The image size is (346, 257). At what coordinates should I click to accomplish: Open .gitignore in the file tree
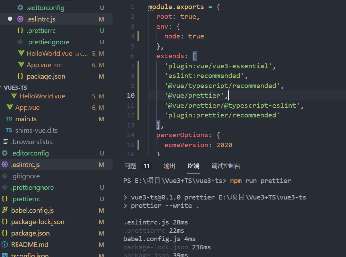coord(56,176)
